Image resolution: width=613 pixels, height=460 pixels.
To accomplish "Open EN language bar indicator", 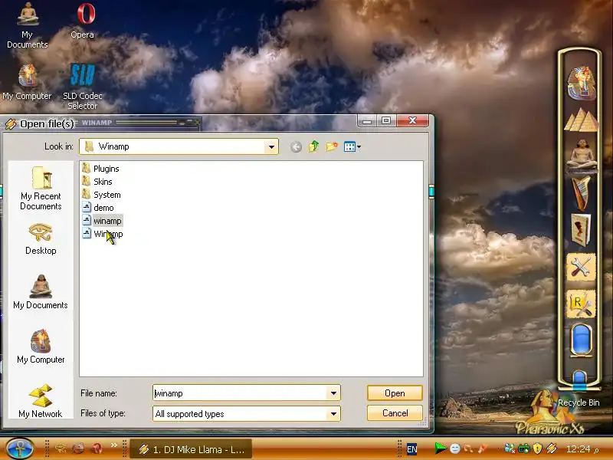I will point(412,449).
